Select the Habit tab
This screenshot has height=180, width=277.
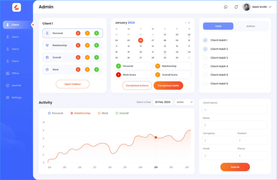[218, 26]
